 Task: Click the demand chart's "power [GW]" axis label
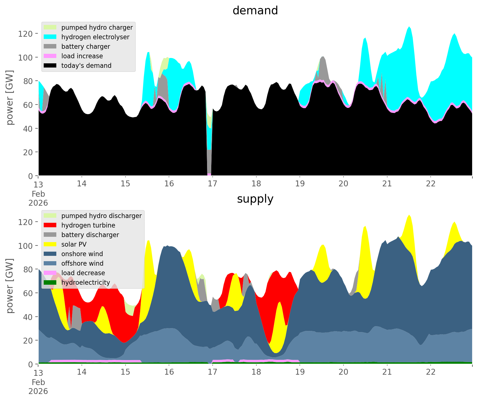(10, 98)
